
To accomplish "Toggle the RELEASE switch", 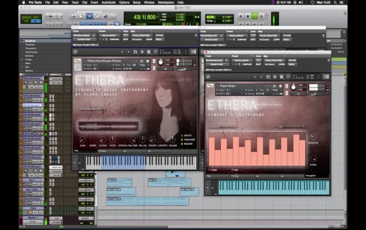I will [x=182, y=144].
